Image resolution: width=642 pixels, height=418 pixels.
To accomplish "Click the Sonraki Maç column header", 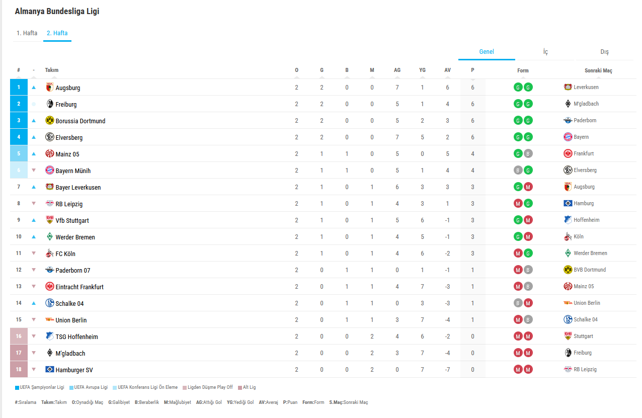I will [598, 70].
